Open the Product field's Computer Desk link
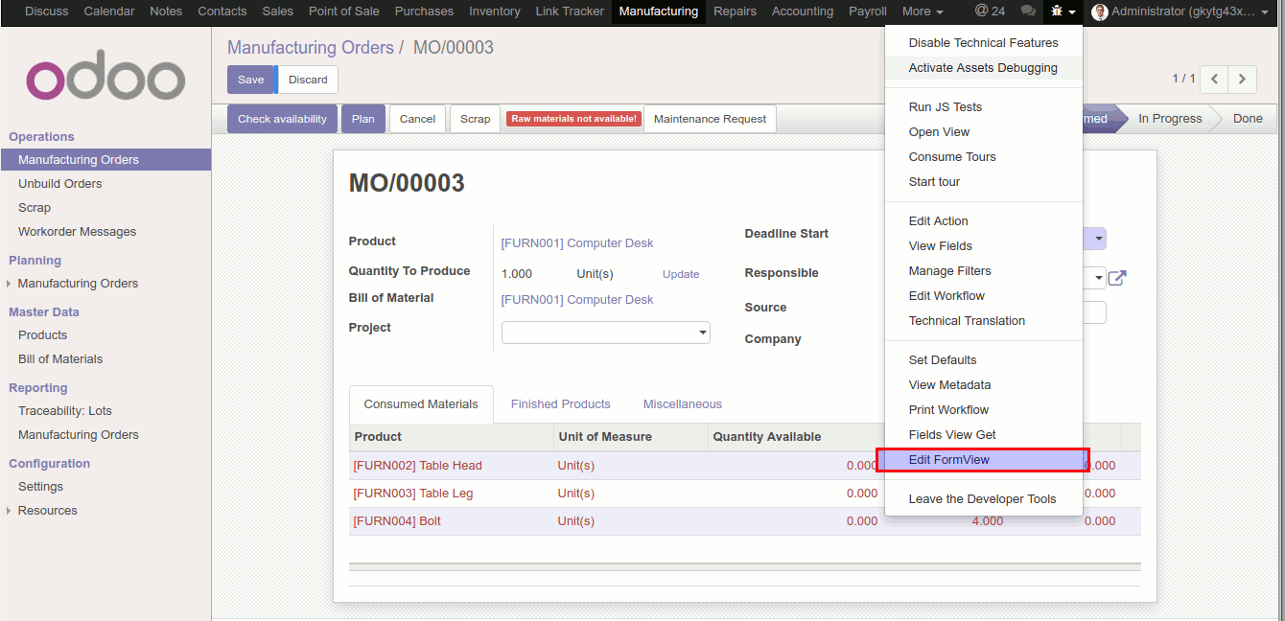Image resolution: width=1285 pixels, height=621 pixels. coord(577,243)
